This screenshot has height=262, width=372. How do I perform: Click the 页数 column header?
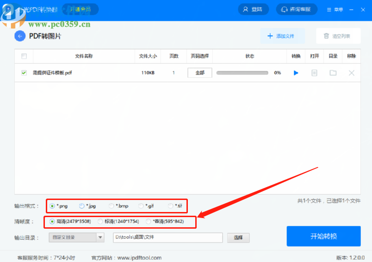(x=174, y=56)
